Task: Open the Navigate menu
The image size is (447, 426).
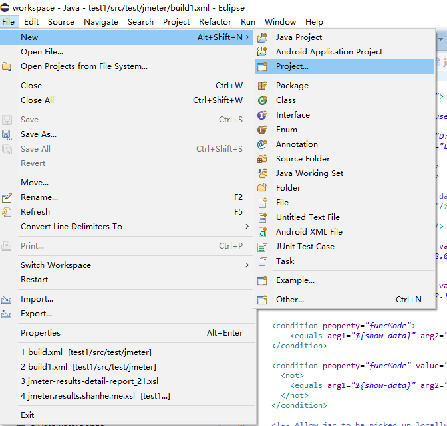Action: click(x=101, y=22)
